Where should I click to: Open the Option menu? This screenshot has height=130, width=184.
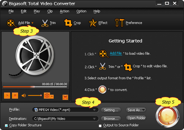click(81, 11)
